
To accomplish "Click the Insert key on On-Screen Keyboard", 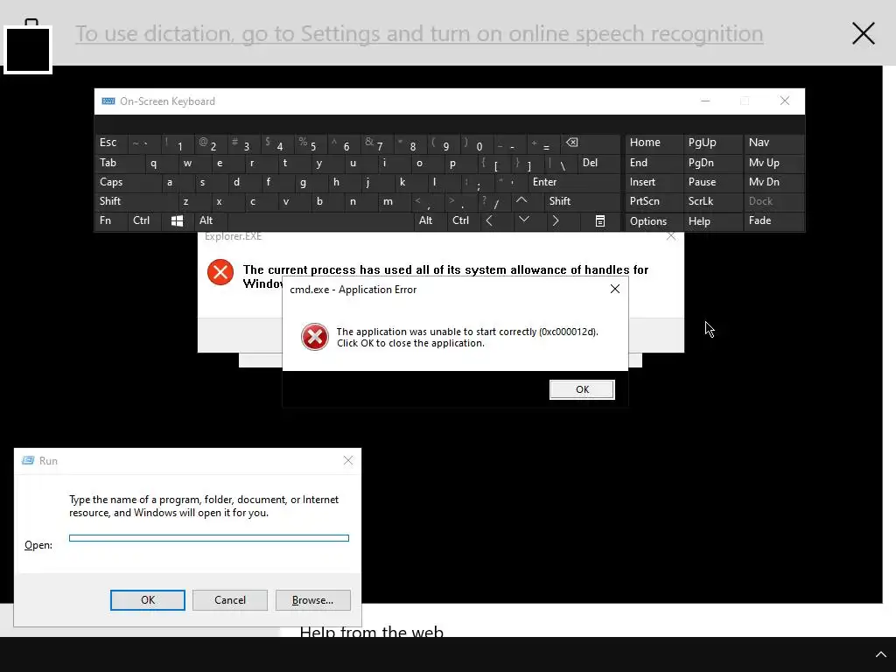I will (x=654, y=182).
